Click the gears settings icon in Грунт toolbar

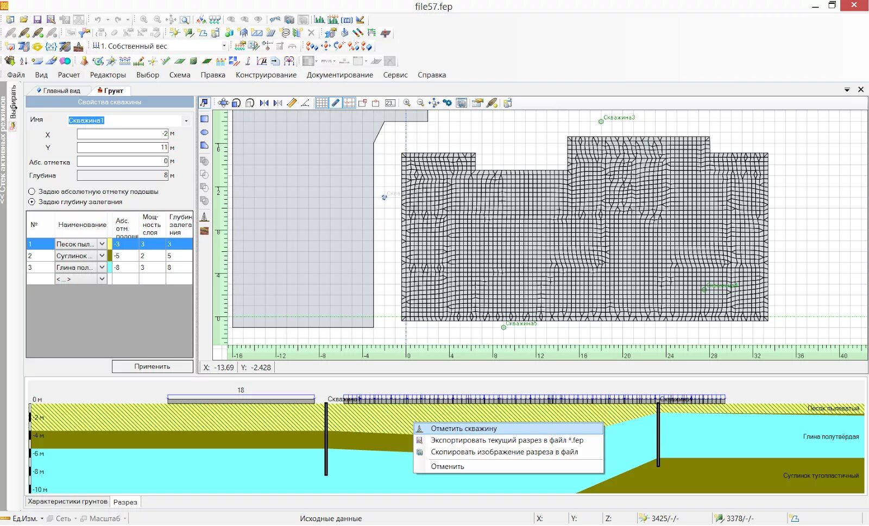pos(448,103)
